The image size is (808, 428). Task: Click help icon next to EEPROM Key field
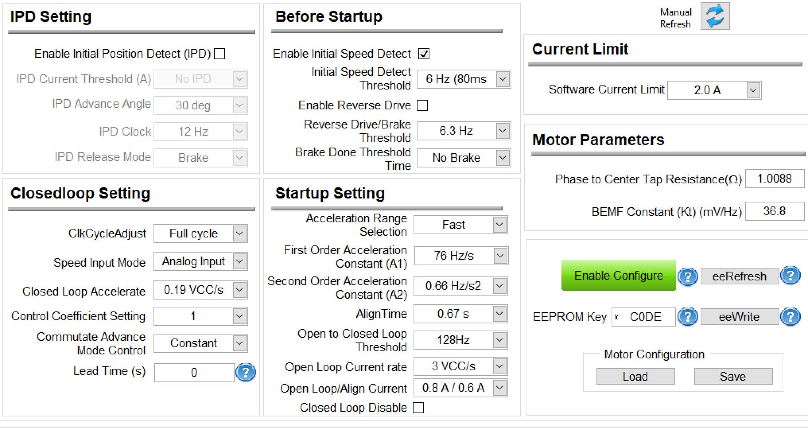pyautogui.click(x=688, y=317)
